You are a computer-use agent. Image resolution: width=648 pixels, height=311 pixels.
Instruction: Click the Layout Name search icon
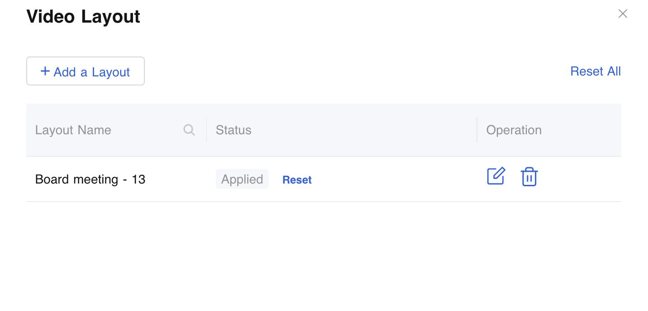(189, 130)
